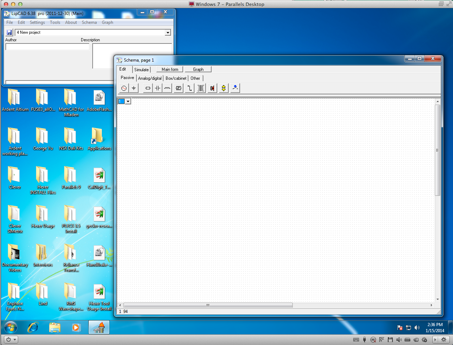Open the Schema menu in main window
Image resolution: width=453 pixels, height=345 pixels.
click(89, 22)
